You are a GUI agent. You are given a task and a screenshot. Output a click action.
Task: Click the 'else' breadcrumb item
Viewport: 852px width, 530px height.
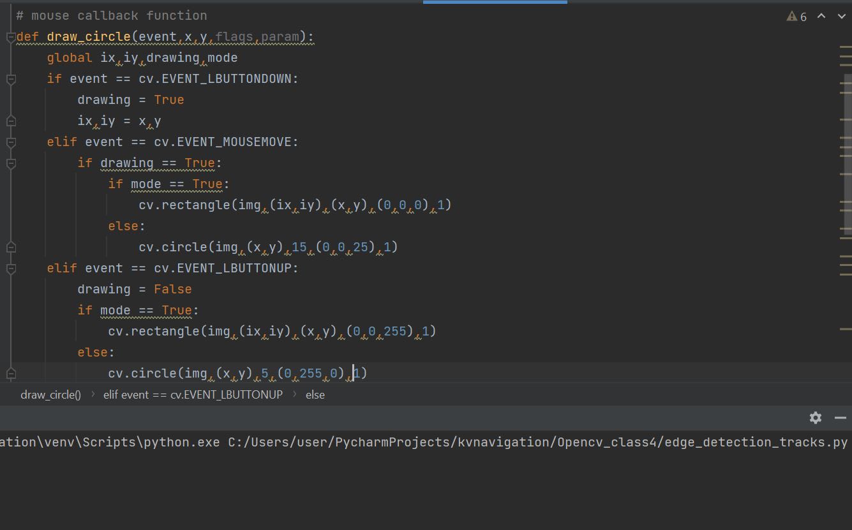pos(315,395)
